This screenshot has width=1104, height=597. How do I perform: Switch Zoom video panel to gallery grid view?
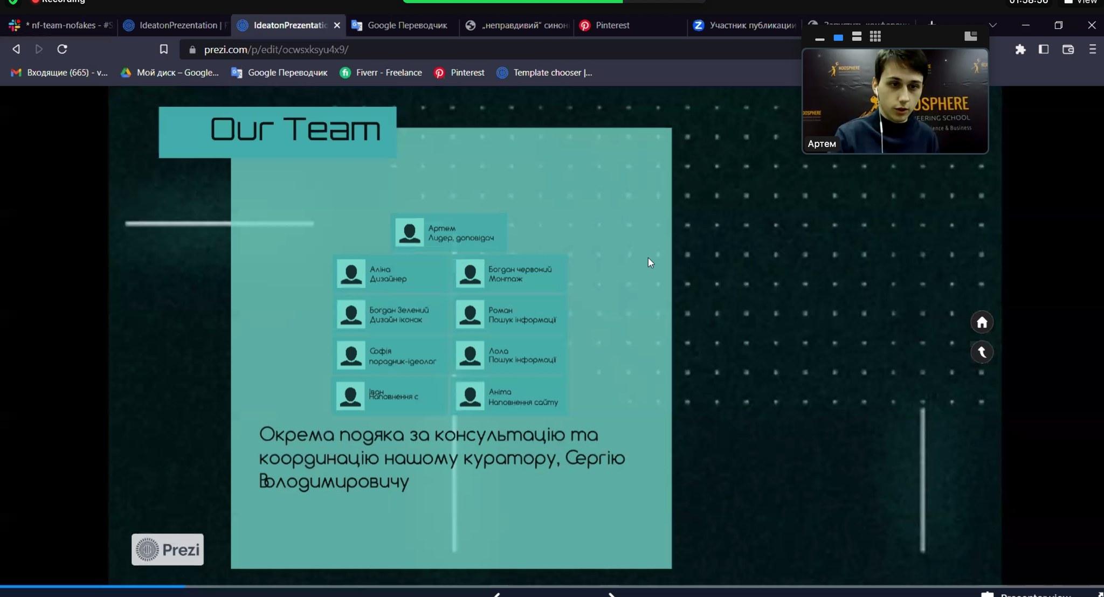875,37
